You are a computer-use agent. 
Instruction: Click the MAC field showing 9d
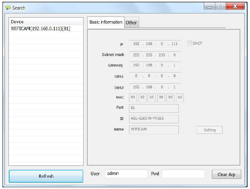(170, 97)
